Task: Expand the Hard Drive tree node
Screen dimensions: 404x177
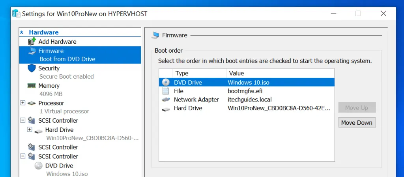Action: tap(30, 129)
